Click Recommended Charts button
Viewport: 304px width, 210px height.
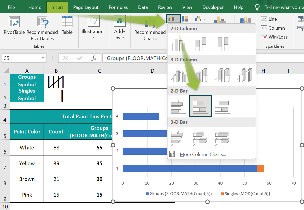[x=150, y=29]
